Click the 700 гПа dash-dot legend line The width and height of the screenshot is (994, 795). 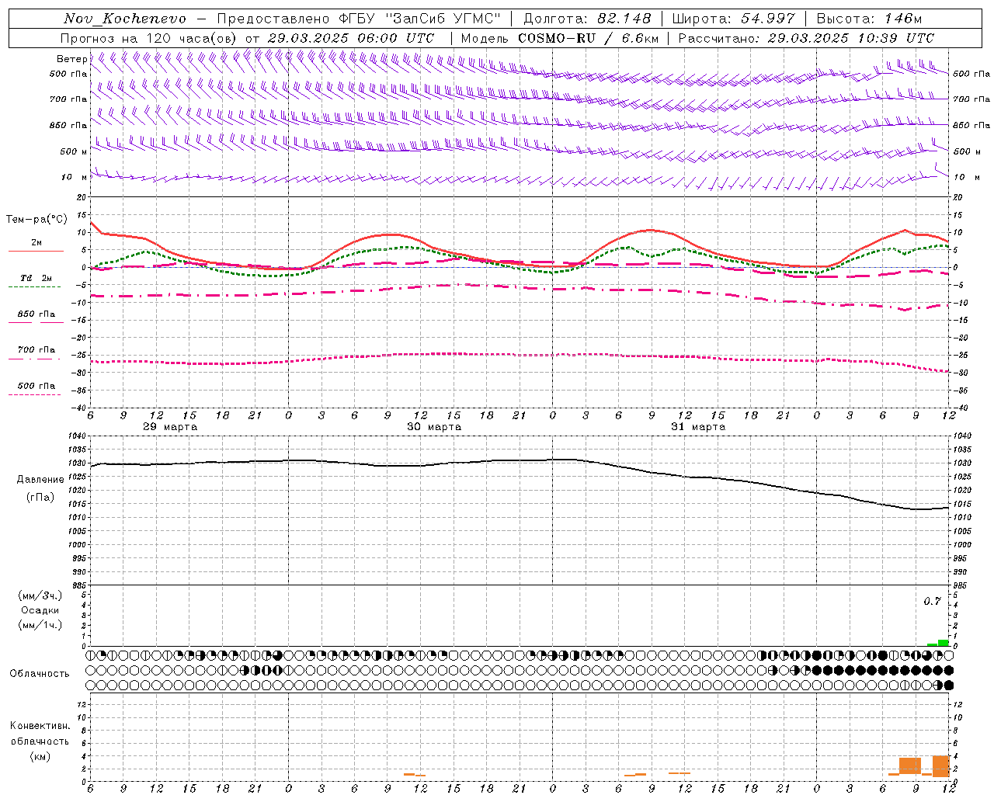(x=36, y=358)
